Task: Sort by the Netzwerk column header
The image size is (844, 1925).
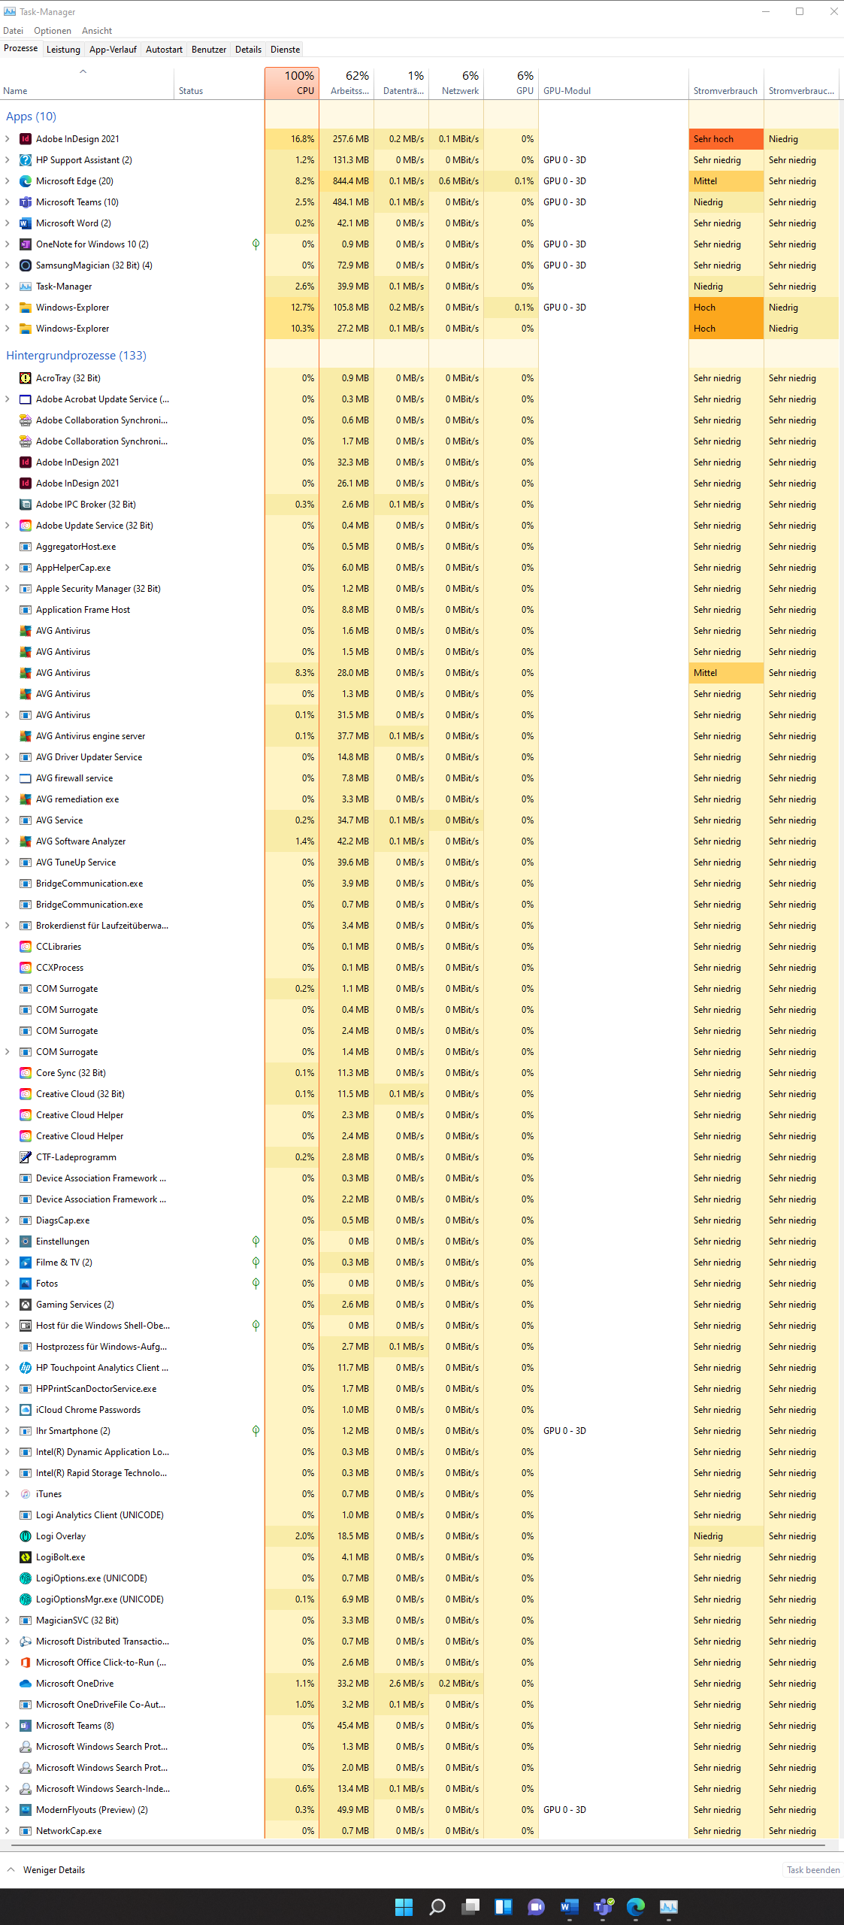Action: (x=457, y=83)
